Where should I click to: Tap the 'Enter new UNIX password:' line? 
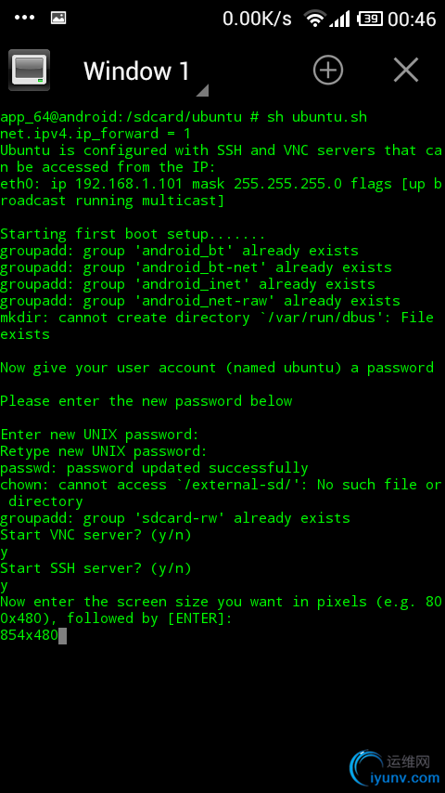[x=100, y=435]
